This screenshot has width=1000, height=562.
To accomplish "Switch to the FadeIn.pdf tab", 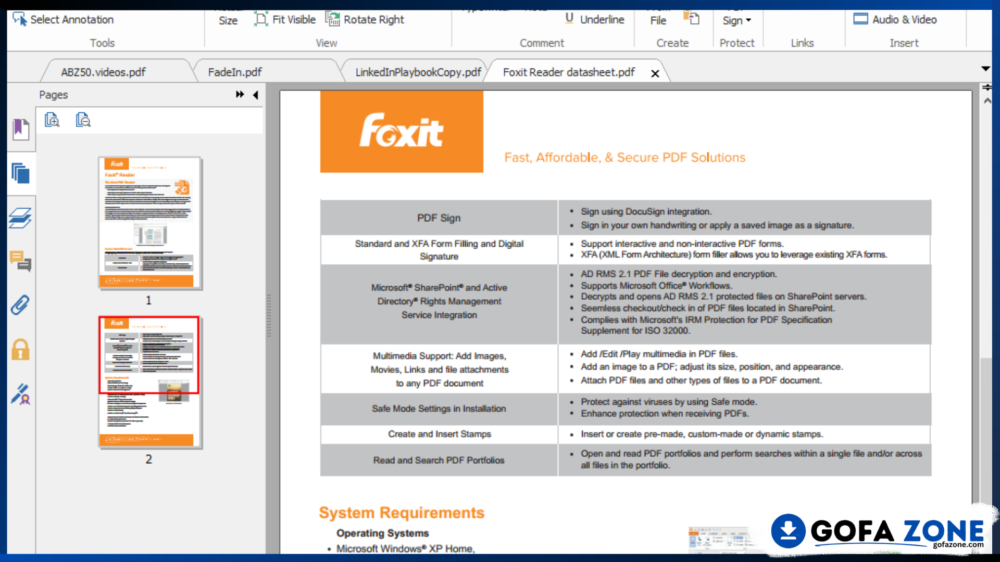I will pyautogui.click(x=235, y=72).
